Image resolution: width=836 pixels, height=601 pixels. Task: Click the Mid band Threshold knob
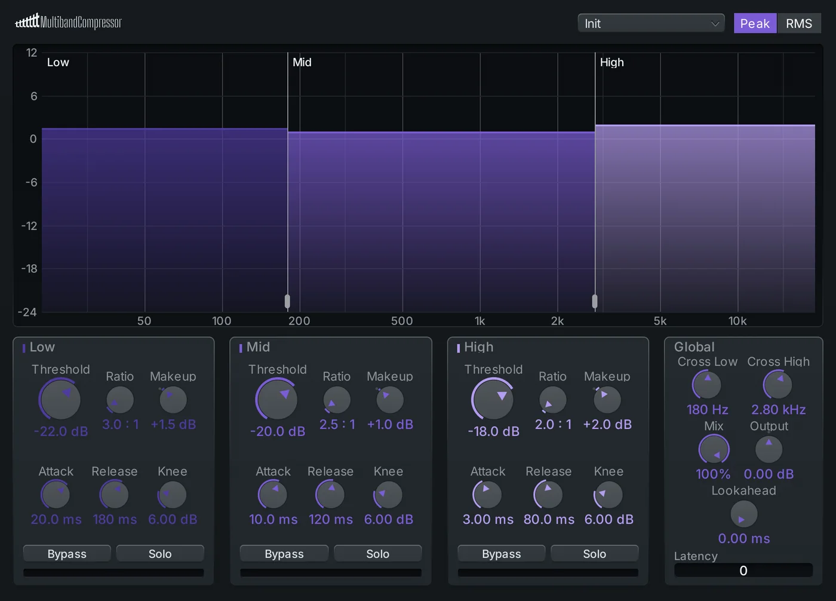276,399
